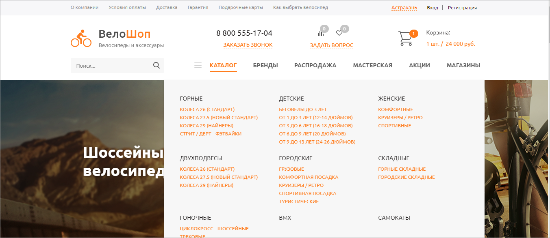This screenshot has width=550, height=238.
Task: Open the Бренды menu item
Action: tap(265, 65)
